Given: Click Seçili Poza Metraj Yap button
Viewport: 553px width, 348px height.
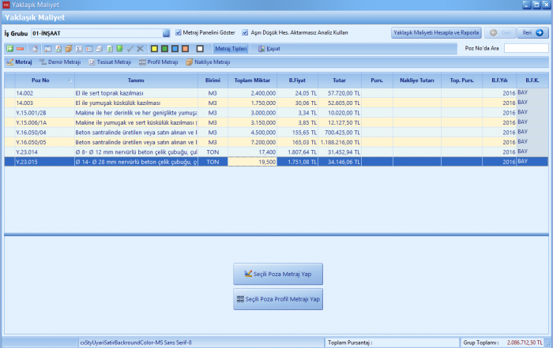Looking at the screenshot, I should click(278, 274).
